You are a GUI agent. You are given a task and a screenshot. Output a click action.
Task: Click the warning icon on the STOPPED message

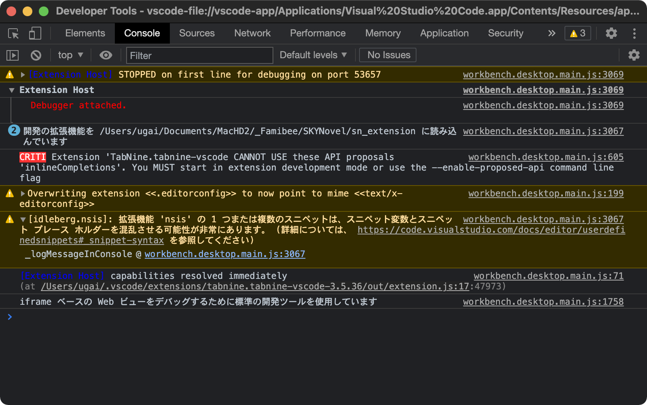click(10, 75)
